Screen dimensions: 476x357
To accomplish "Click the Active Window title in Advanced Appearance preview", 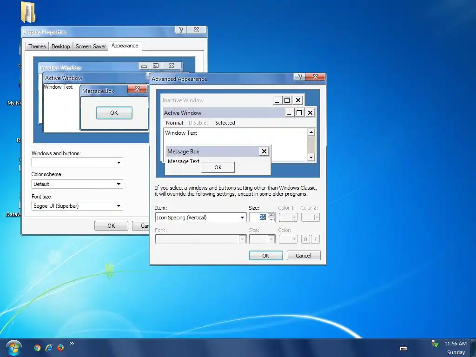I will [182, 113].
